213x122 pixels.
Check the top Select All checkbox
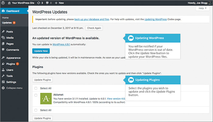[36, 88]
